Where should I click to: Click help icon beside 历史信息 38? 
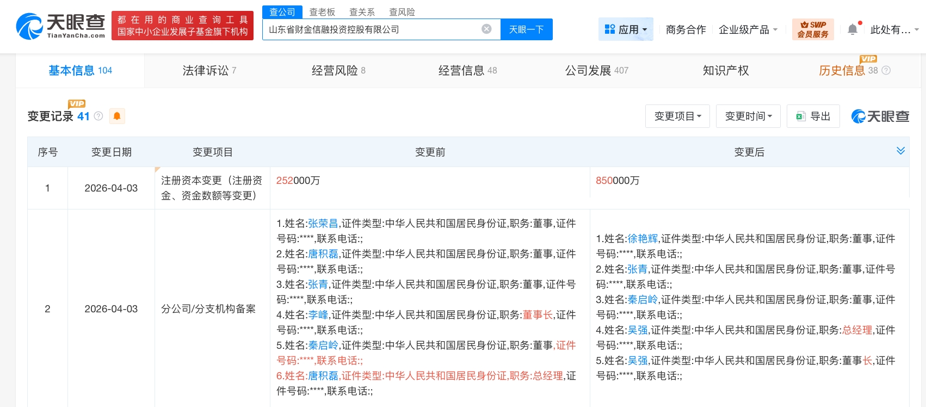[886, 70]
